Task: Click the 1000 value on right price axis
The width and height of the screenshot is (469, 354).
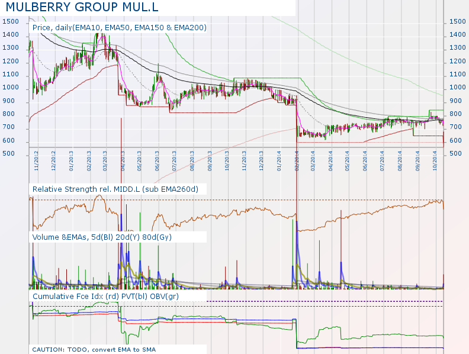Action: pos(458,88)
